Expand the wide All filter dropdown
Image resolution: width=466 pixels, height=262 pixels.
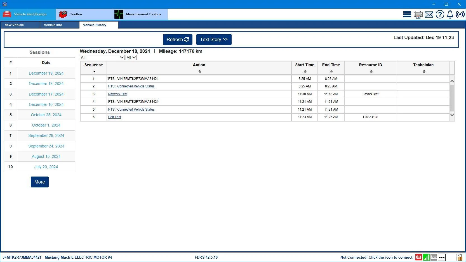click(102, 58)
